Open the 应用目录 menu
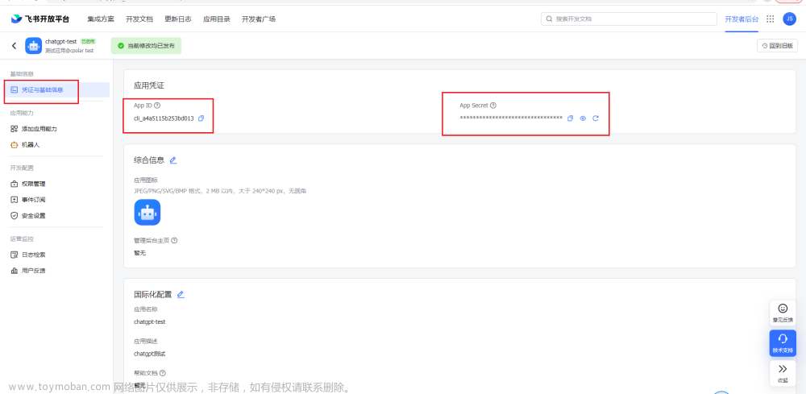Screen dimensions: 806x394 click(216, 19)
